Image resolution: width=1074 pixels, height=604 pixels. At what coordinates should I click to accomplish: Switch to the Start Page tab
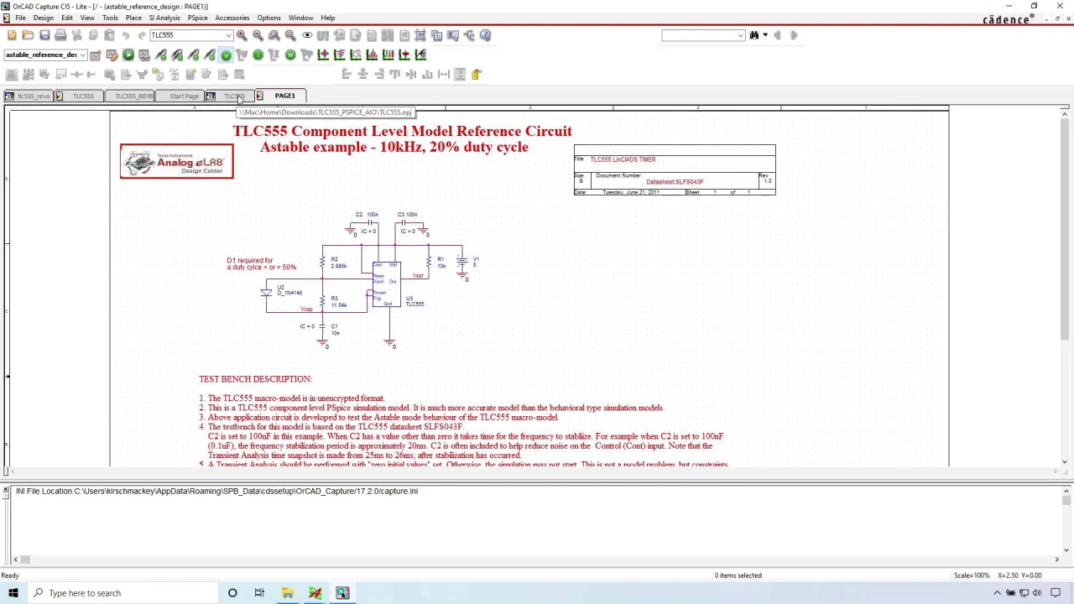coord(180,96)
